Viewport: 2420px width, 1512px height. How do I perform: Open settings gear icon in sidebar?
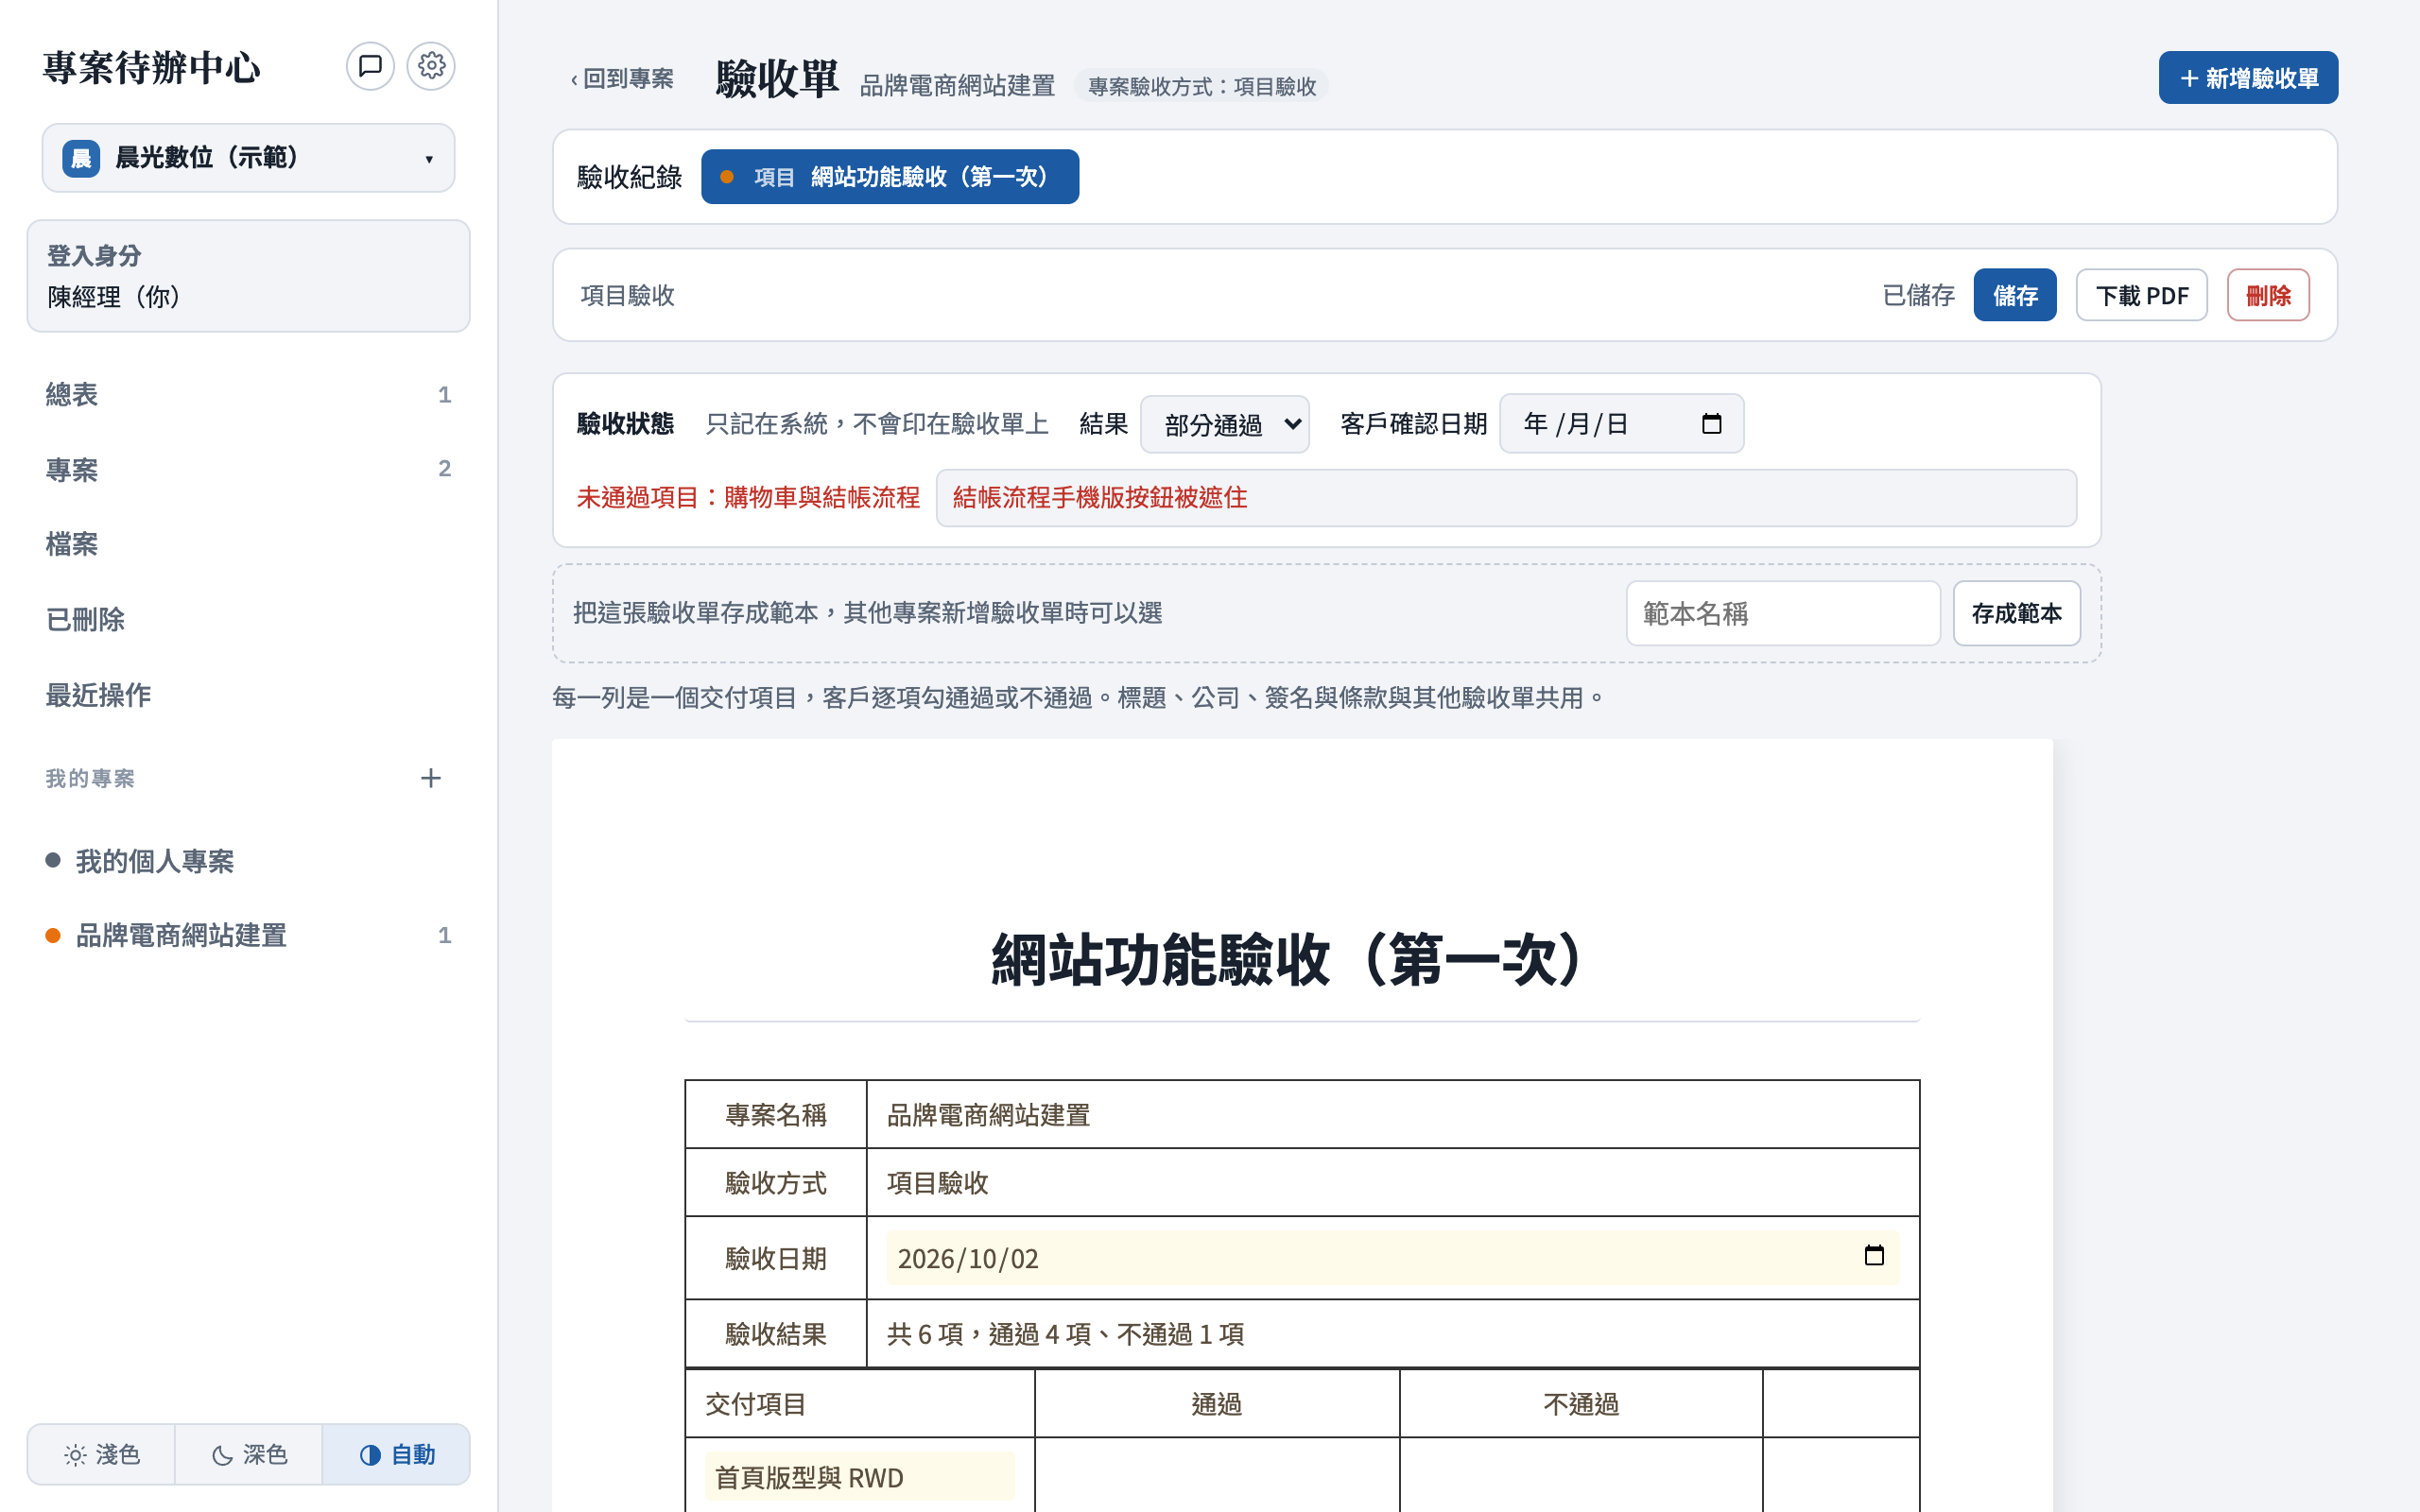[431, 66]
